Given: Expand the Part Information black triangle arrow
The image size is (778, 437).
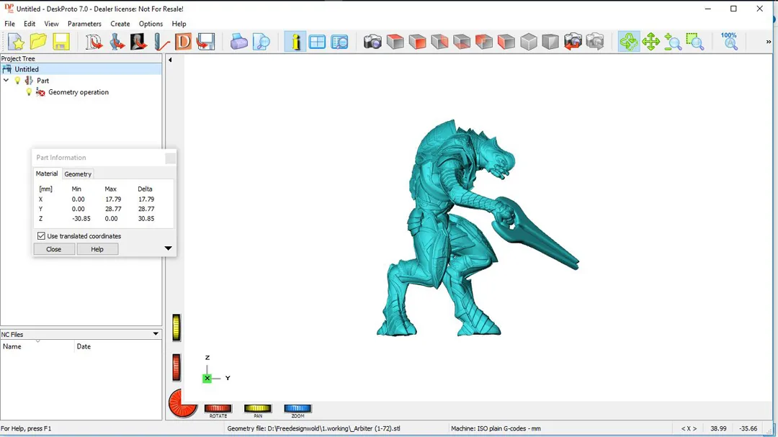Looking at the screenshot, I should (168, 248).
